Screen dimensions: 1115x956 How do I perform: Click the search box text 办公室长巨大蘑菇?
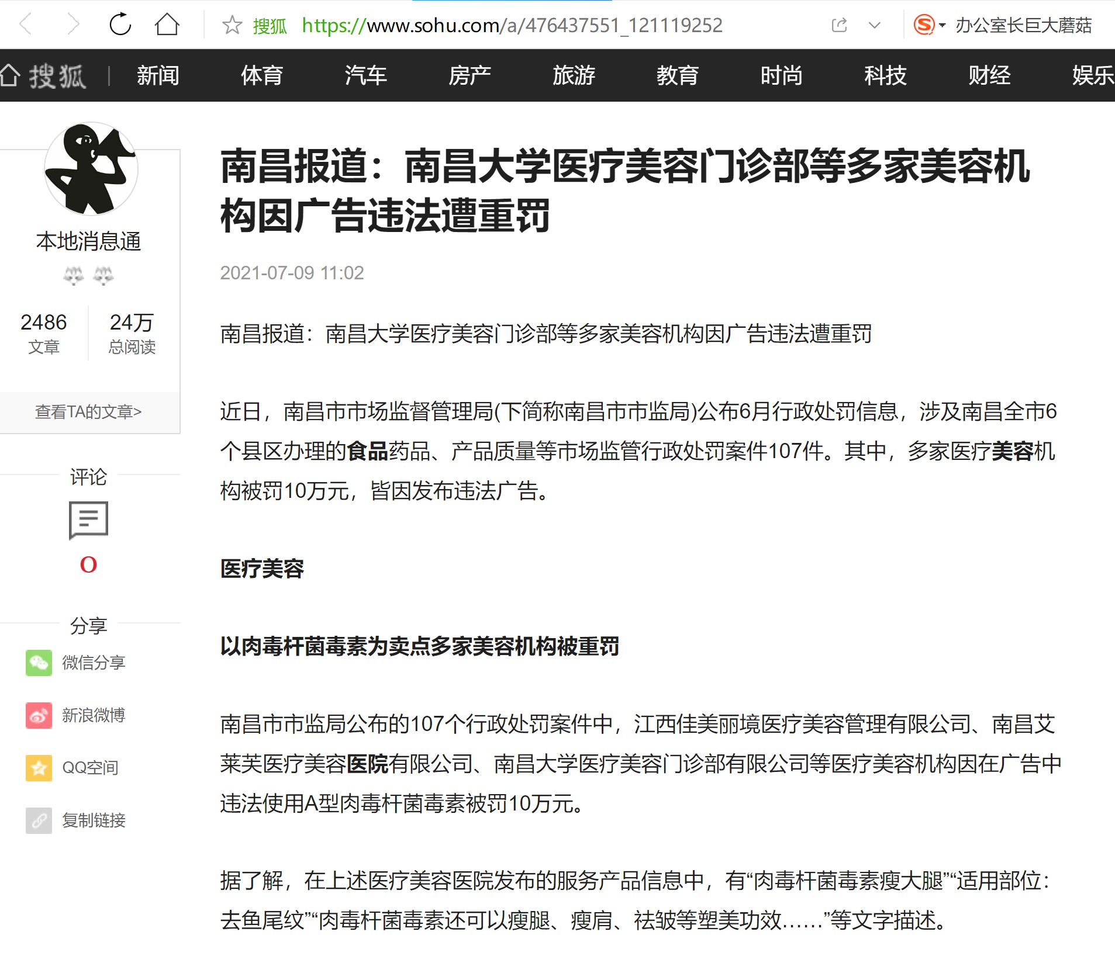tap(1024, 25)
